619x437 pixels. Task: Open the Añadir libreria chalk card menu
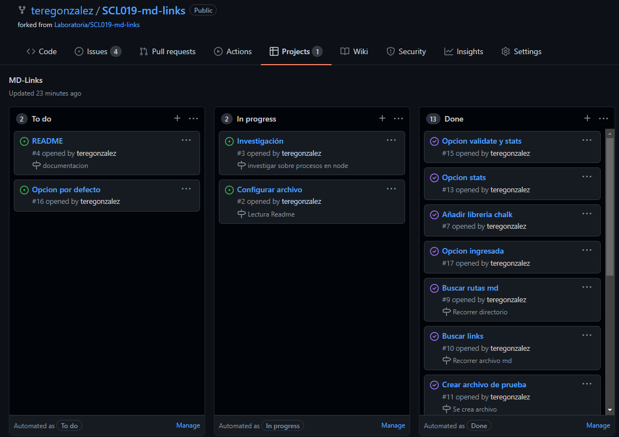[586, 214]
